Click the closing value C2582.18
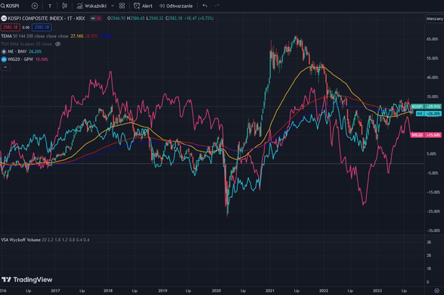The width and height of the screenshot is (444, 295). click(174, 19)
